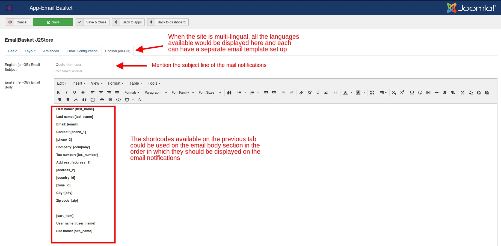Image resolution: width=501 pixels, height=246 pixels.
Task: Open the source code view icon
Action: [336, 93]
